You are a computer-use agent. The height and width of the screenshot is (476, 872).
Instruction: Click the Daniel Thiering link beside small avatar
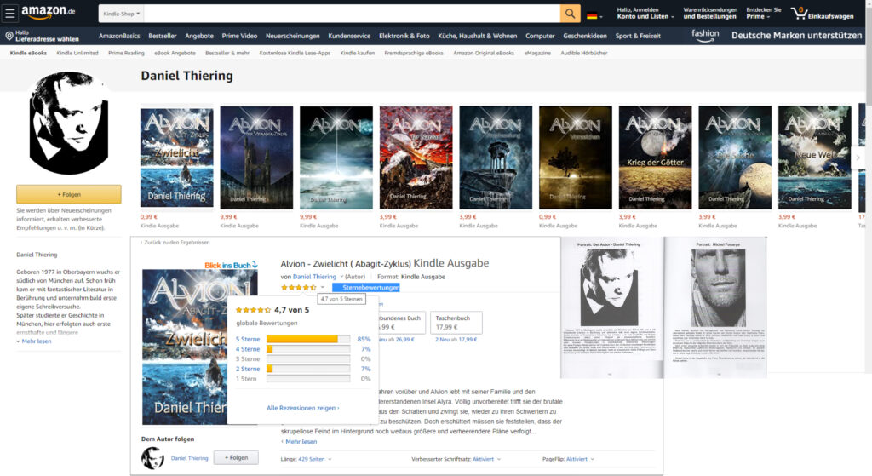[189, 458]
